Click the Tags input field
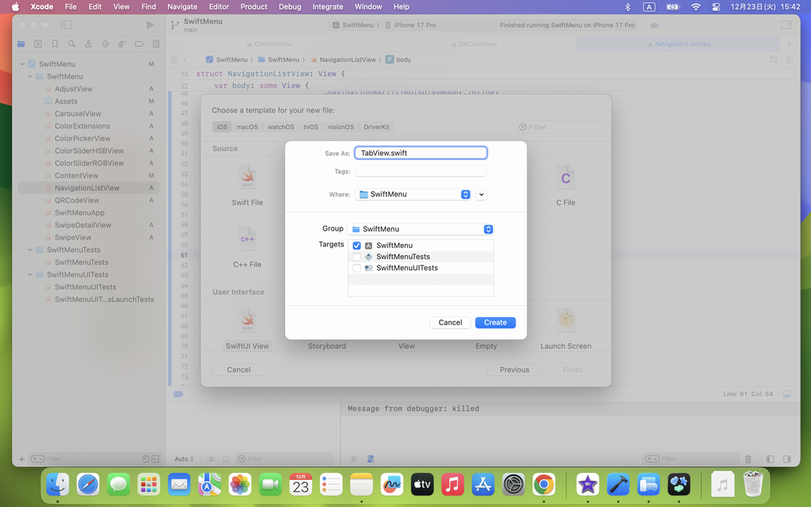Image resolution: width=811 pixels, height=507 pixels. [421, 171]
